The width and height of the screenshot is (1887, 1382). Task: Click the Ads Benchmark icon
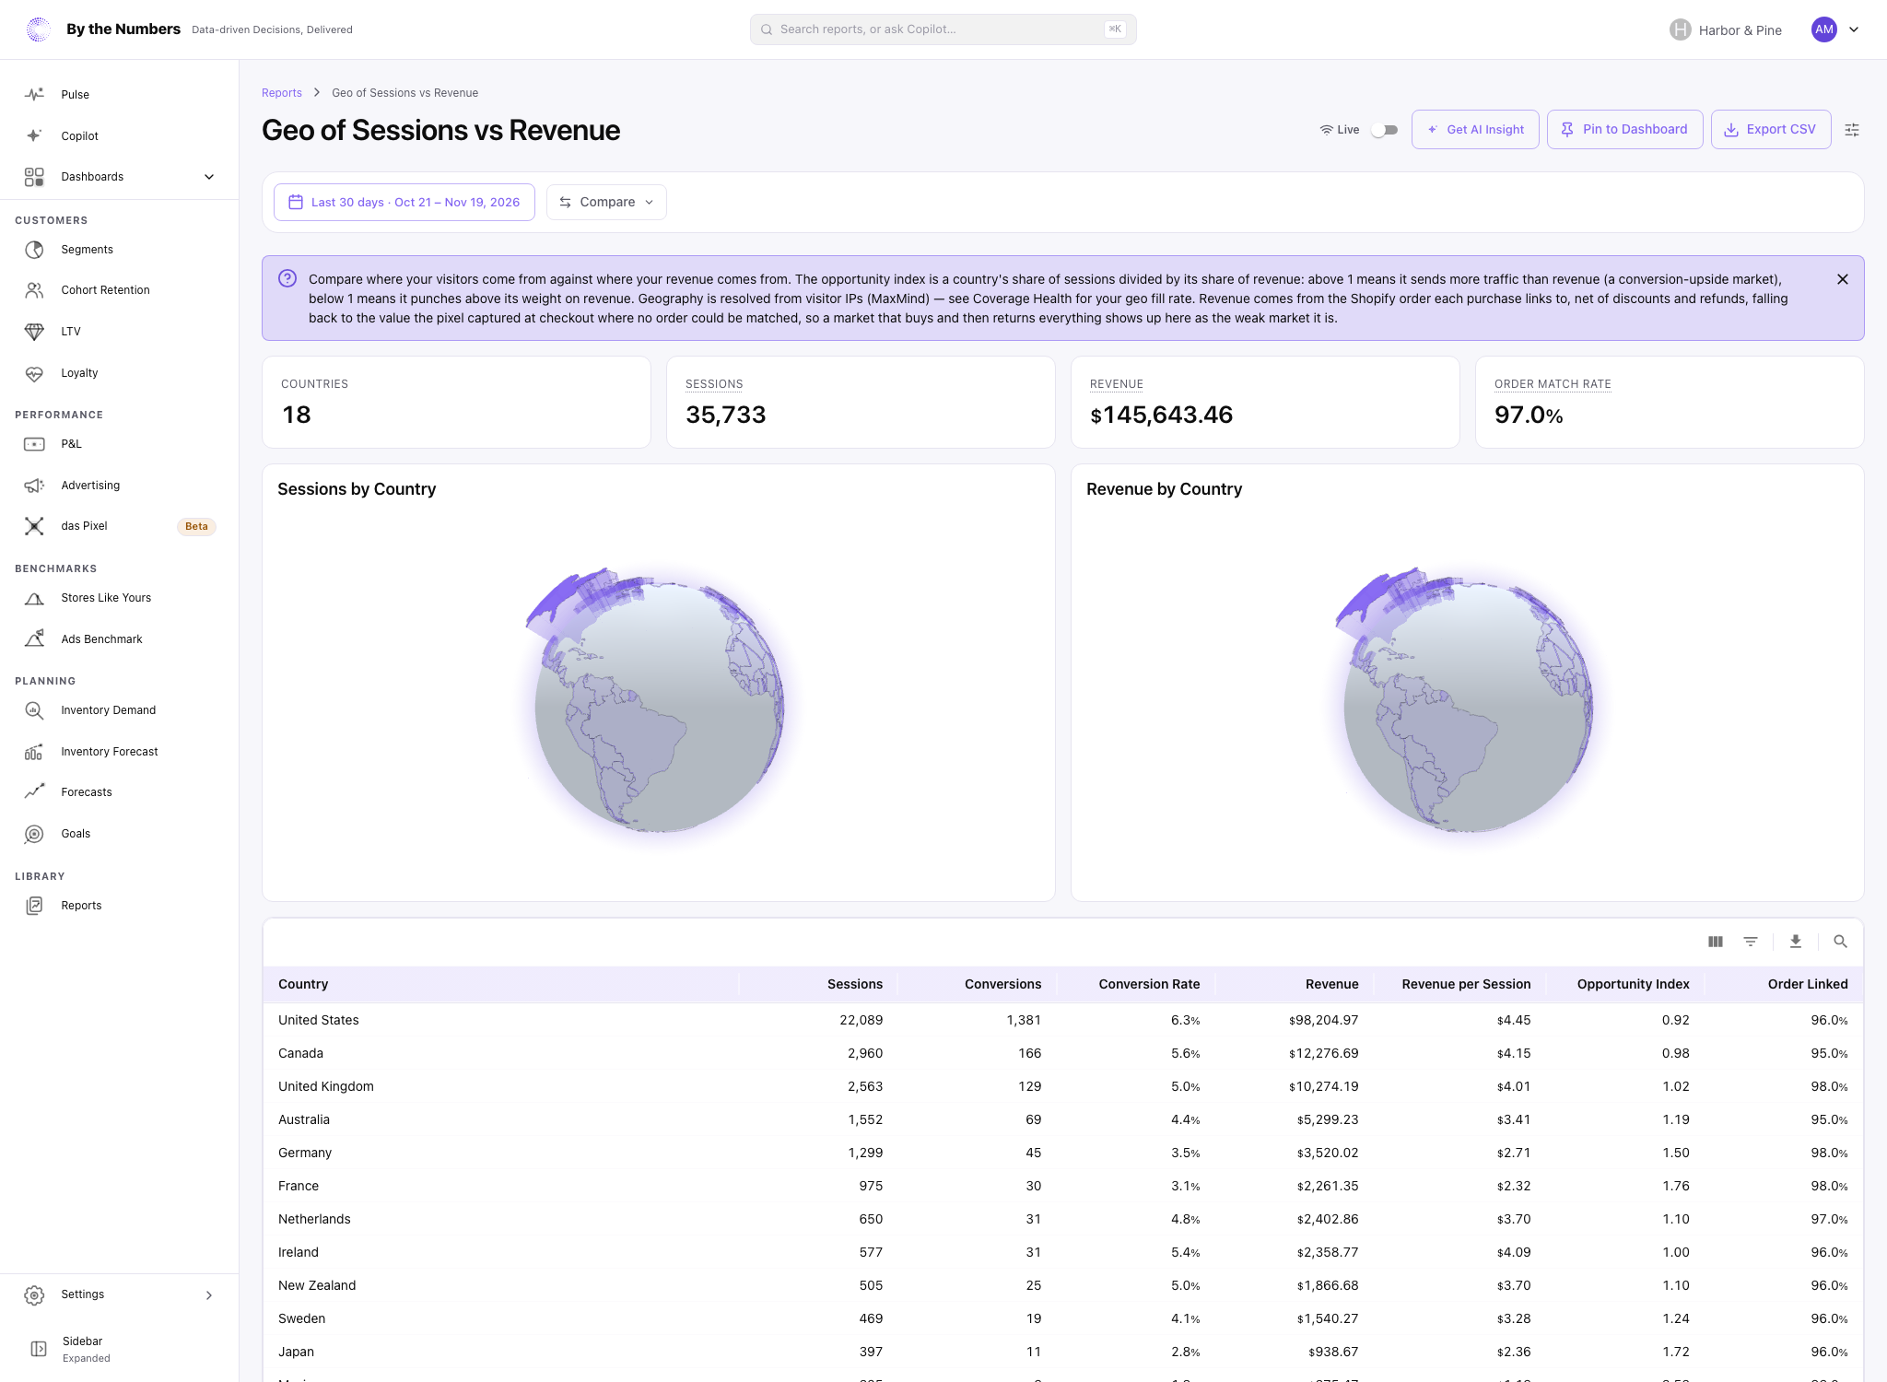[x=34, y=638]
